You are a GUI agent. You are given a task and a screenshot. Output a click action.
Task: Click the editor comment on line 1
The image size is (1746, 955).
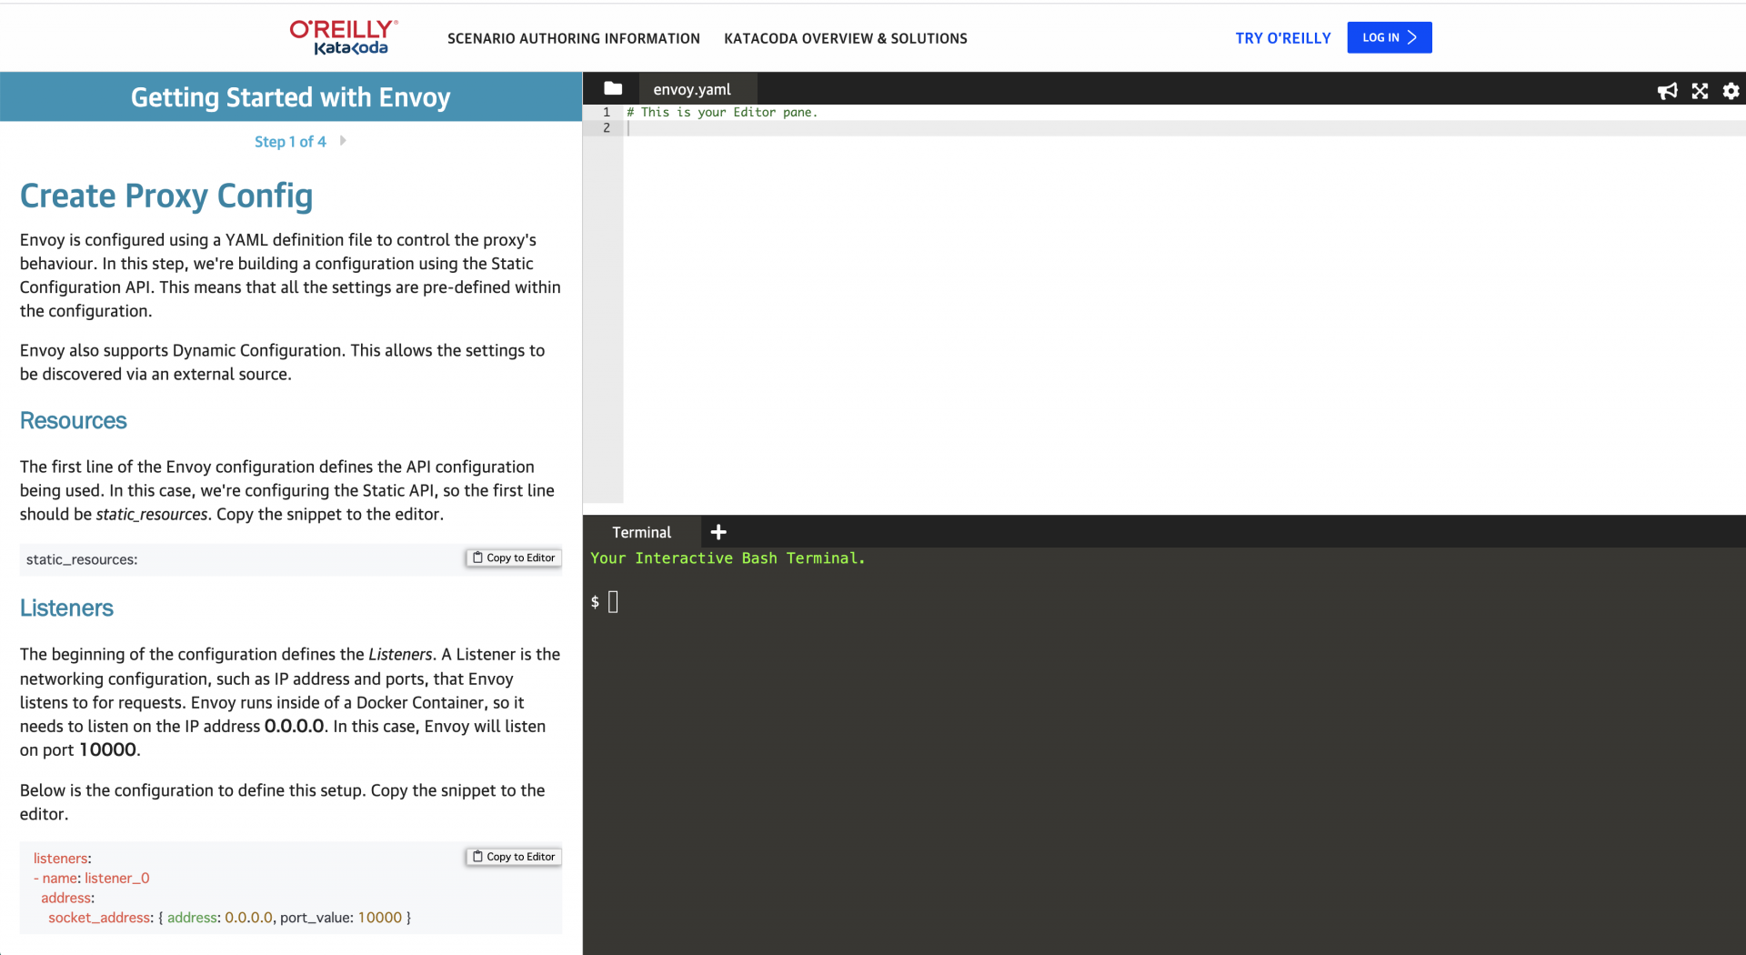(x=722, y=113)
